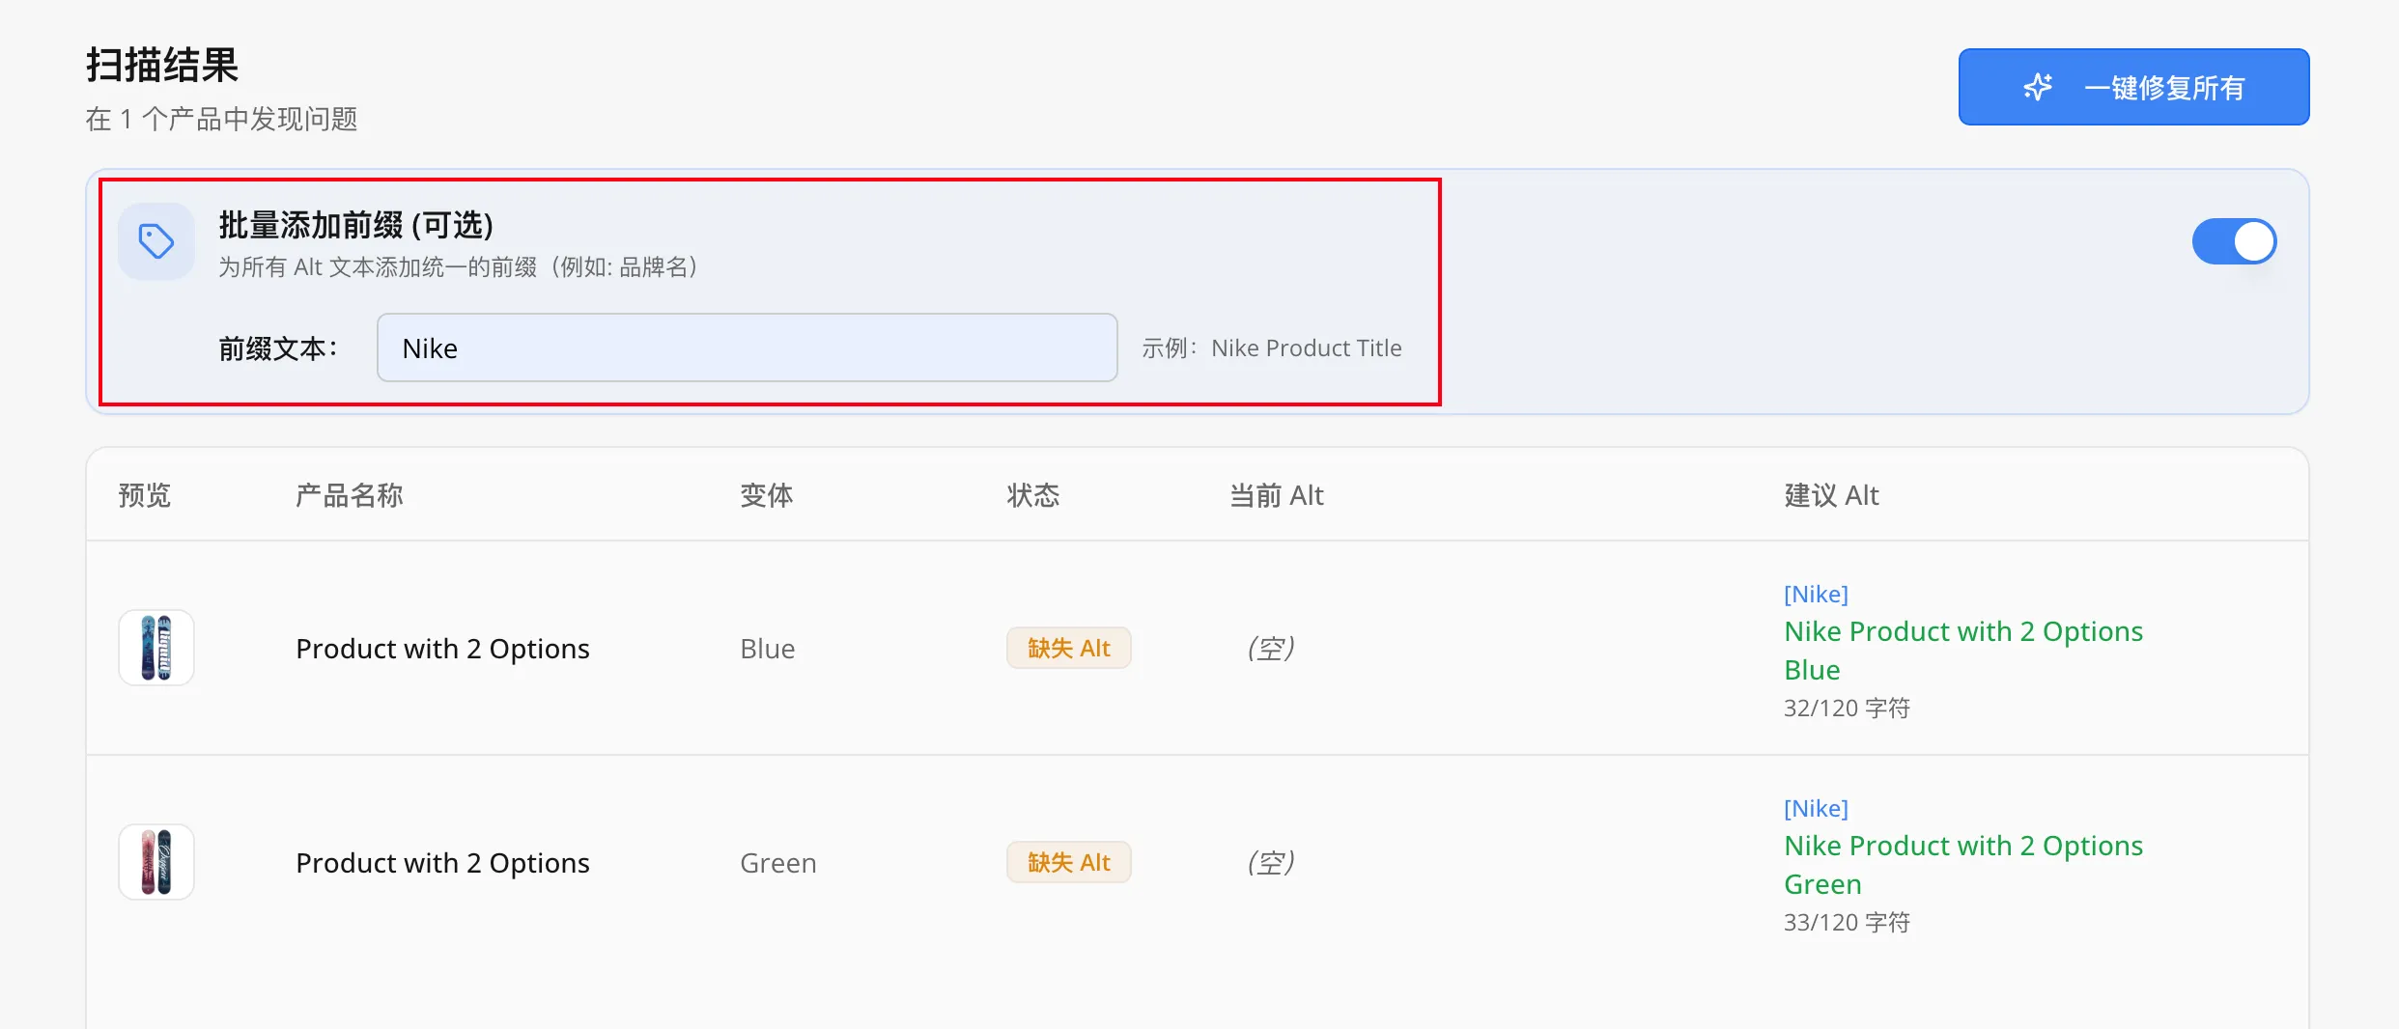Click the sparkle icon in fix-all button

[2038, 87]
